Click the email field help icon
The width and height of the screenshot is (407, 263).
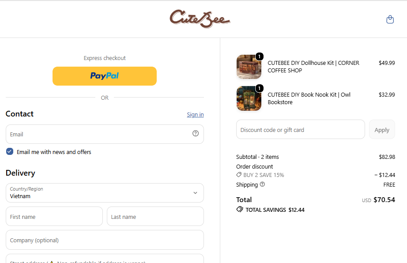[x=196, y=133]
